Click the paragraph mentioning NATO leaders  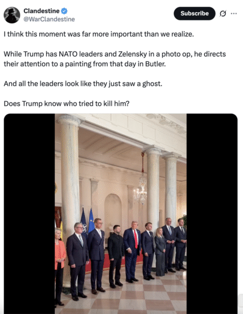coord(115,59)
